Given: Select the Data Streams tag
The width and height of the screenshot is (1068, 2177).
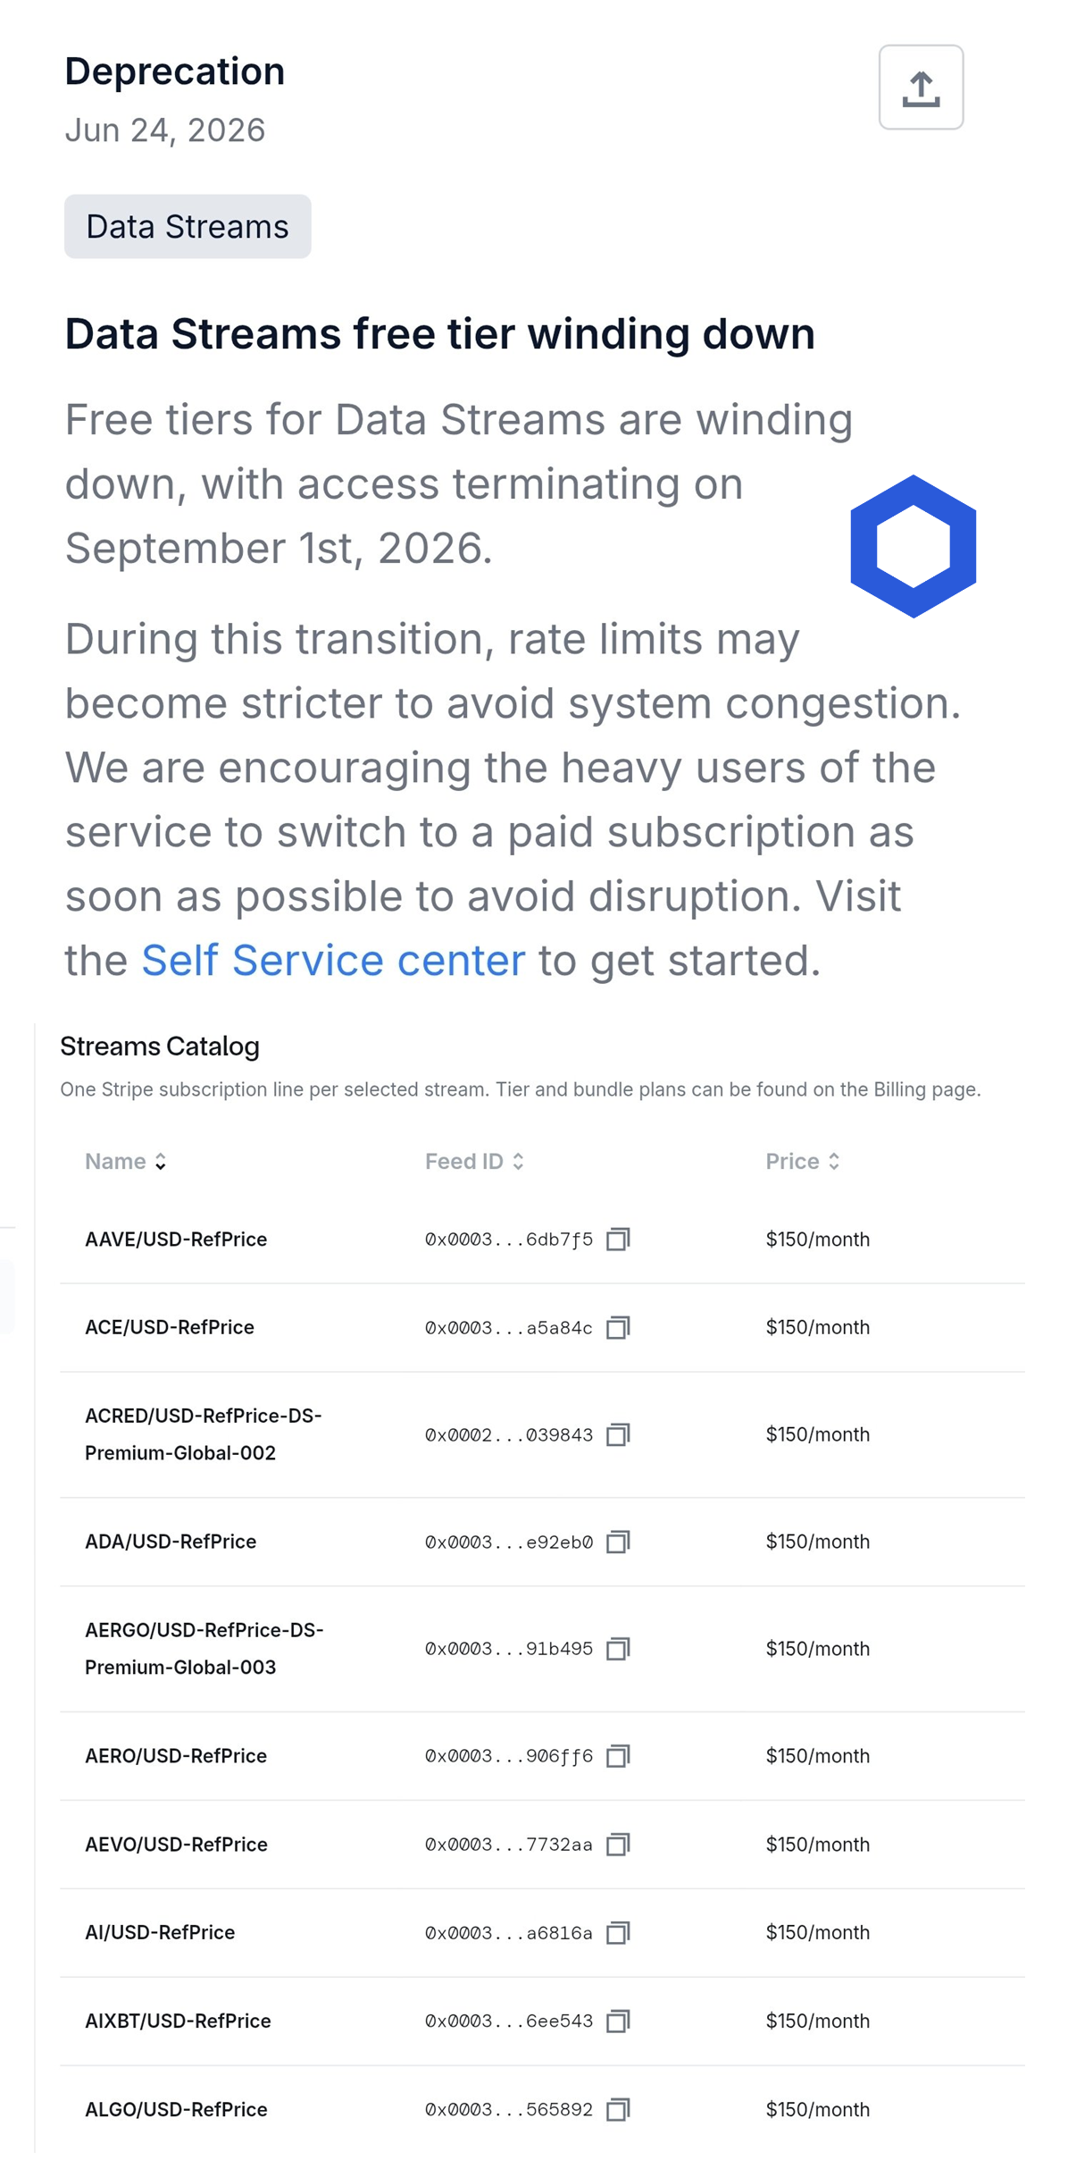Looking at the screenshot, I should tap(188, 226).
